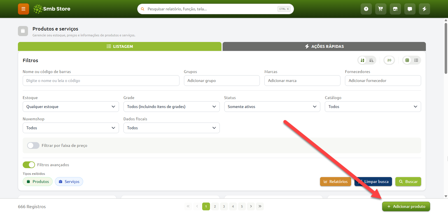Go to the first page of results
The image size is (448, 214).
pos(188,206)
